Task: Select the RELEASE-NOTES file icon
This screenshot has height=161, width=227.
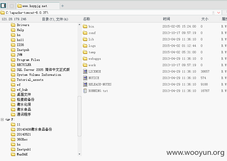Action: tap(85, 84)
